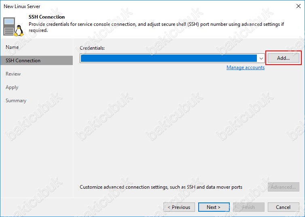Click the 'Provide credentials for service console' description
Viewport: 305px width, 217px height.
point(156,27)
